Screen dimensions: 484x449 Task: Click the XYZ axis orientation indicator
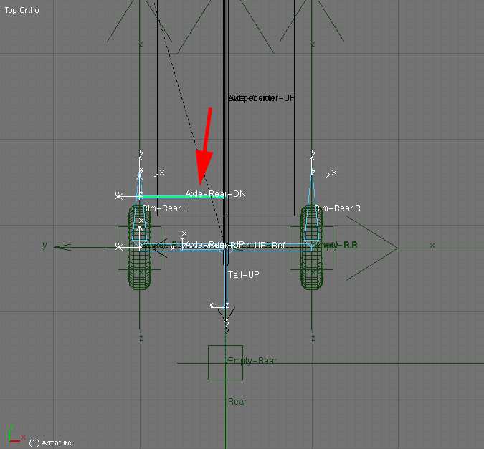pos(16,435)
